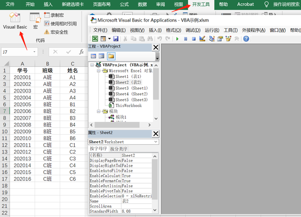The height and width of the screenshot is (217, 301).
Task: Click the Cut scissors icon in VBA toolbar
Action: pos(125,39)
